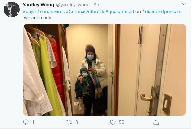Open Yardley Wong's profile avatar
The height and width of the screenshot is (129, 192).
(12, 9)
